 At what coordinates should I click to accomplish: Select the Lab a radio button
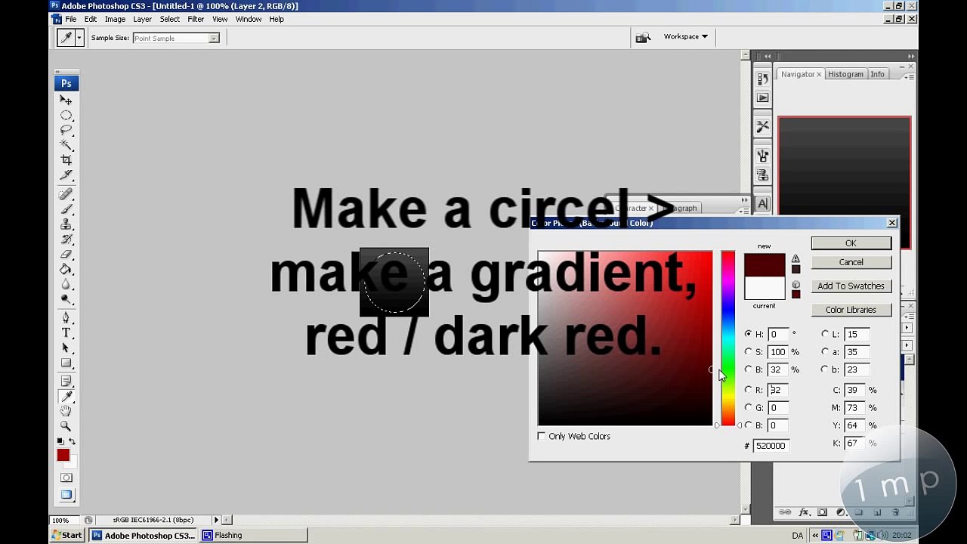[x=825, y=352]
